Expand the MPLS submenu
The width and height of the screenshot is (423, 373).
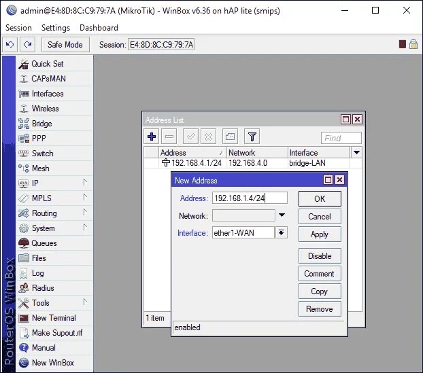coord(54,198)
